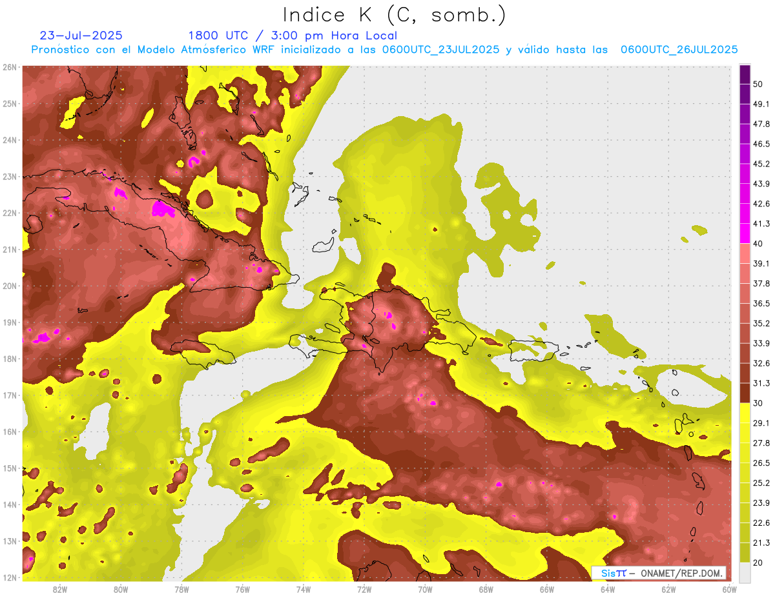Click the '60W' longitude label

pyautogui.click(x=729, y=589)
